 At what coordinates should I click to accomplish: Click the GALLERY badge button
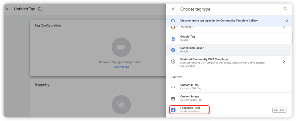click(279, 110)
